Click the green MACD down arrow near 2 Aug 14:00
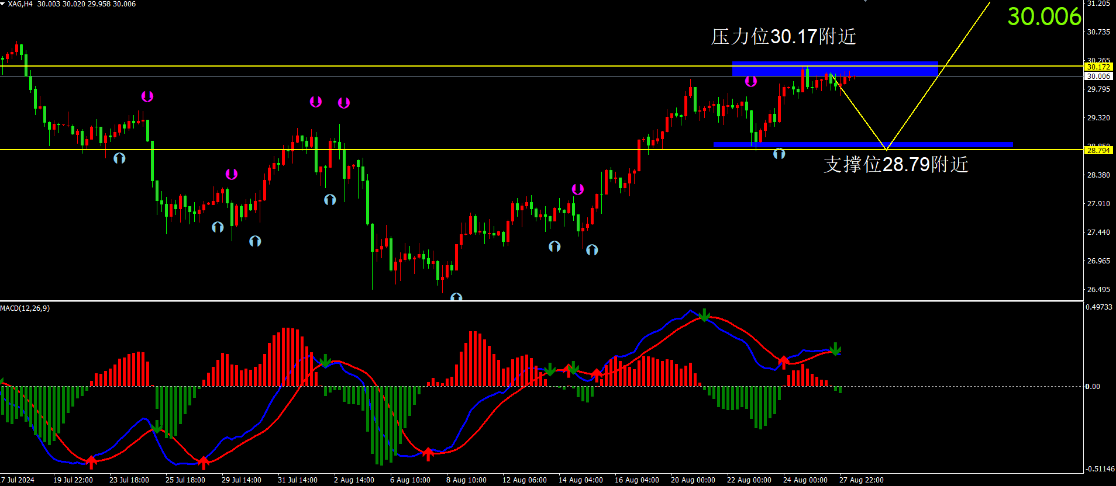The image size is (1116, 486). 326,361
